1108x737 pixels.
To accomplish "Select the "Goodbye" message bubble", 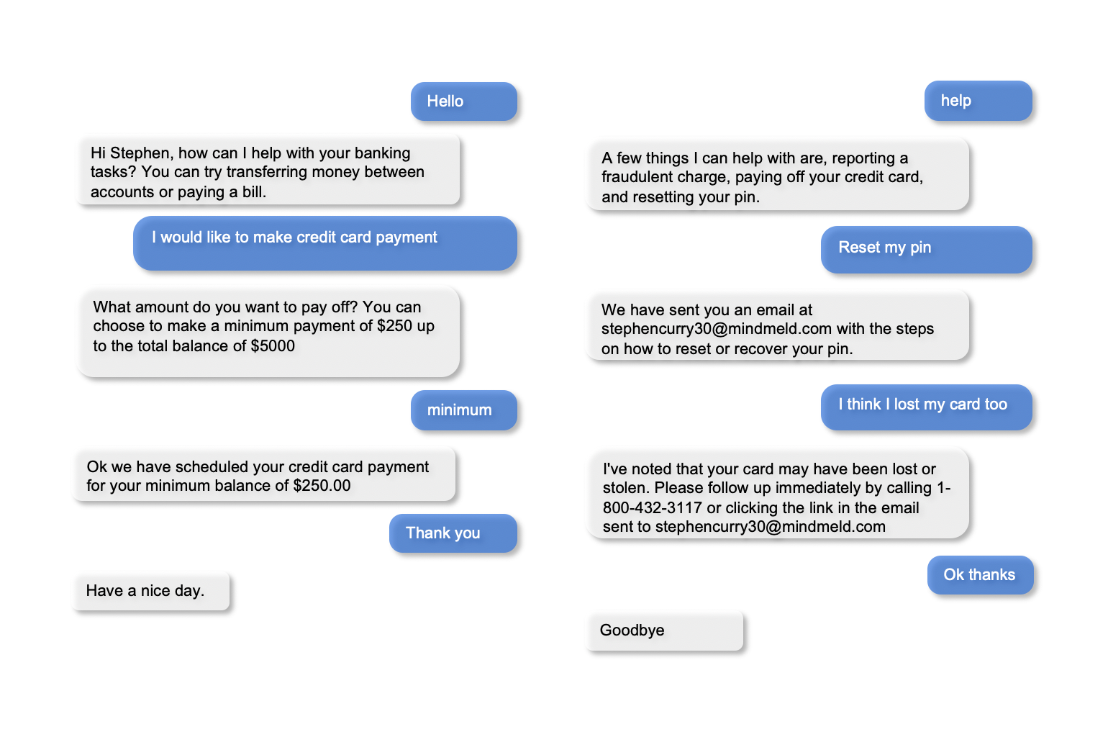I will 665,631.
